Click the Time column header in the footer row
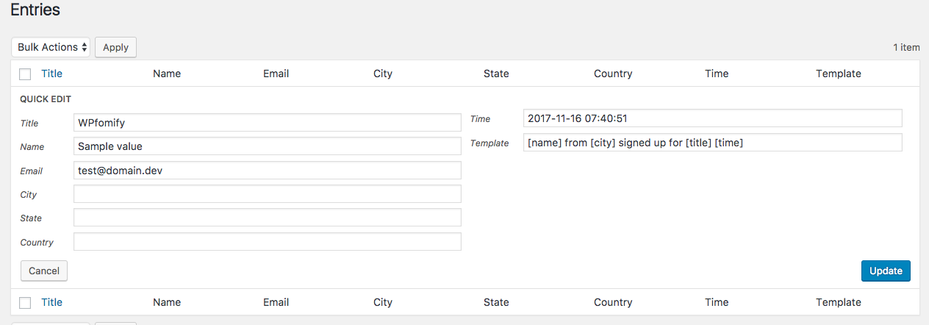 tap(717, 302)
